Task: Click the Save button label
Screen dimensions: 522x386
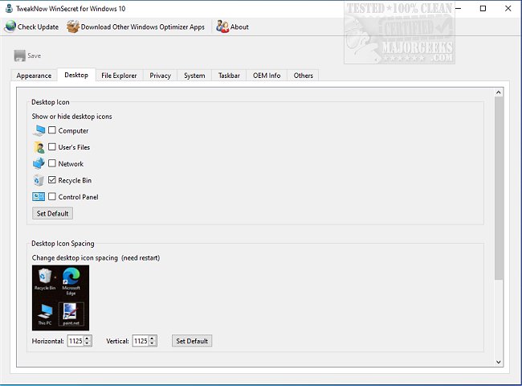Action: [35, 55]
